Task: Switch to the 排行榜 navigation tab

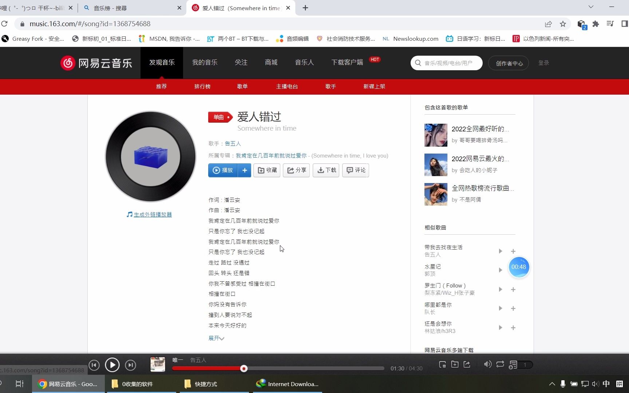Action: point(202,86)
